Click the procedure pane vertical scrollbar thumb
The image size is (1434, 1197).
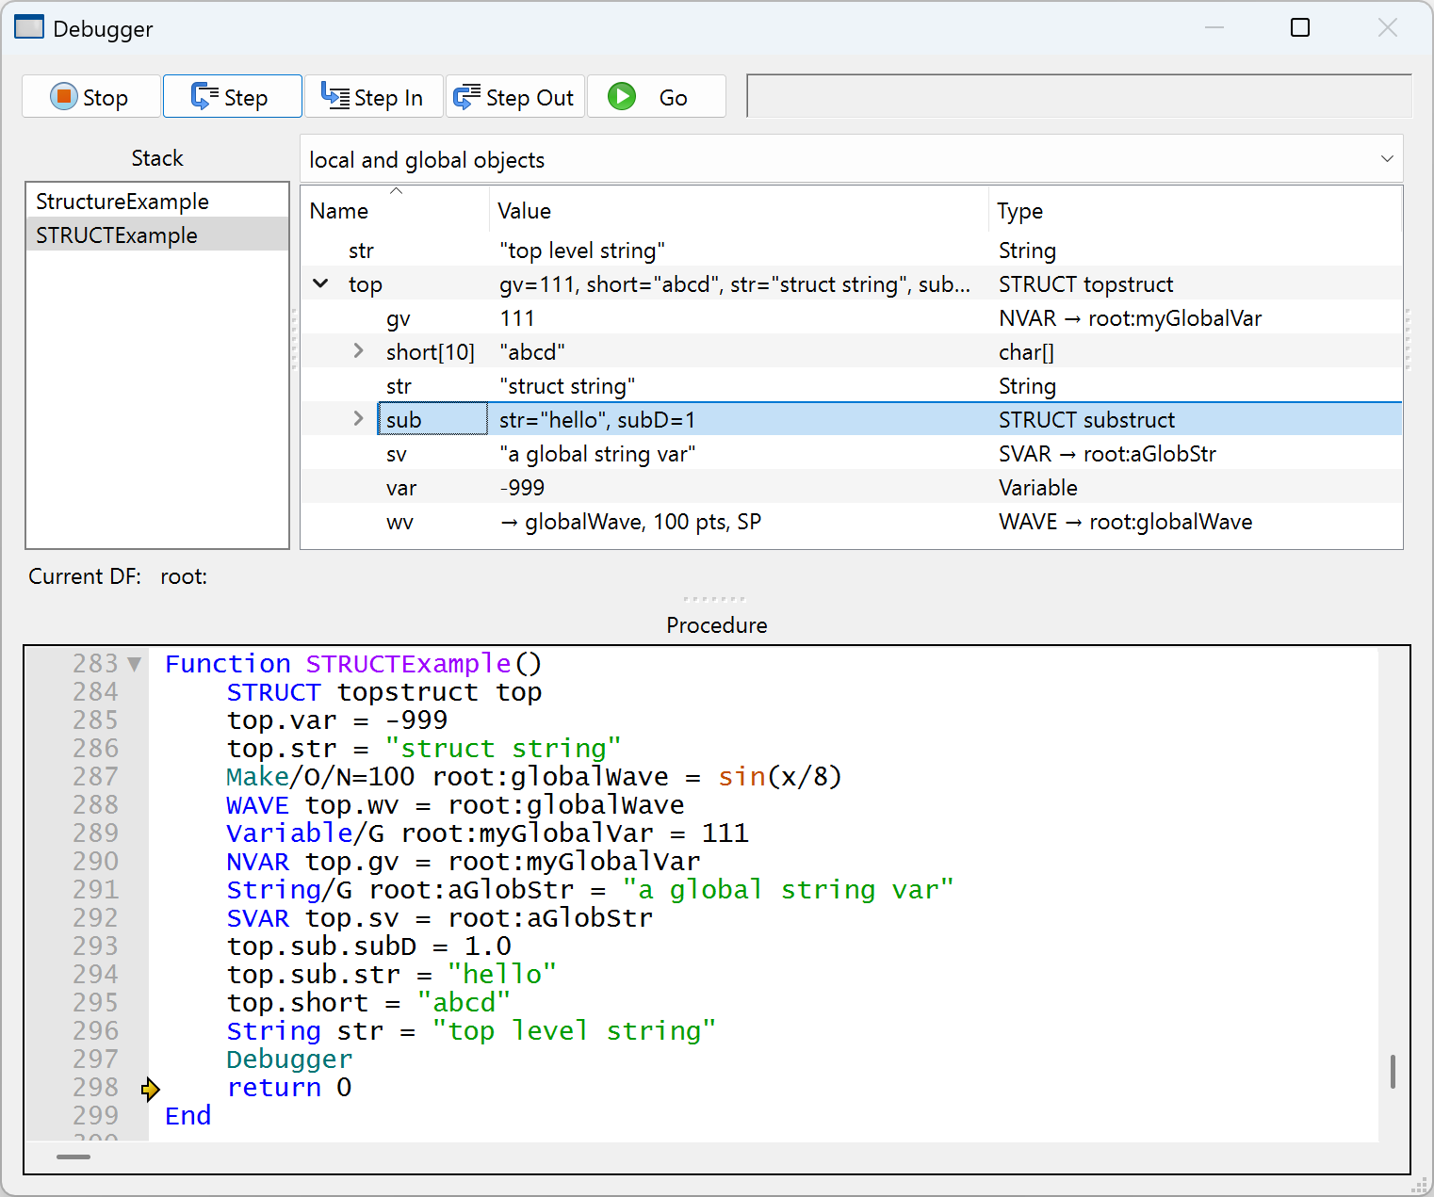pyautogui.click(x=1393, y=1072)
